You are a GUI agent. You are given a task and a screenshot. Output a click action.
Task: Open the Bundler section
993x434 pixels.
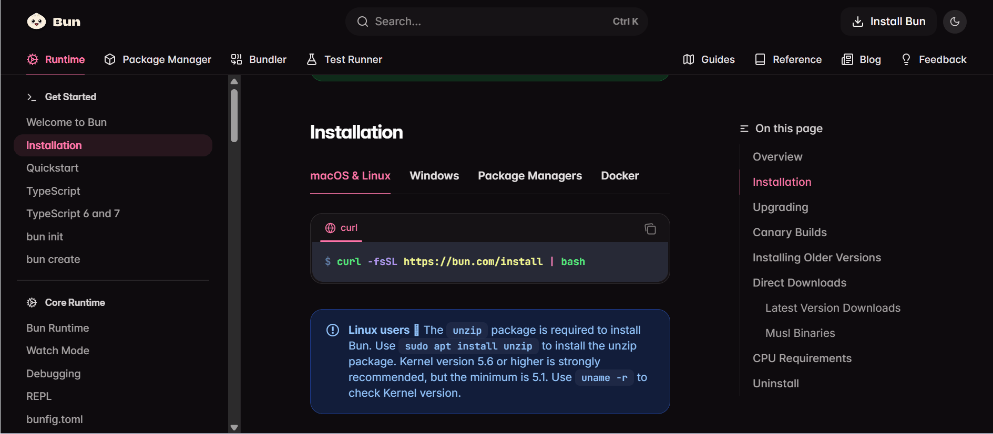pyautogui.click(x=259, y=59)
